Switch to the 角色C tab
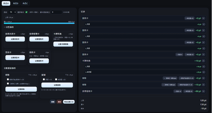The image size is (212, 113). [25, 3]
